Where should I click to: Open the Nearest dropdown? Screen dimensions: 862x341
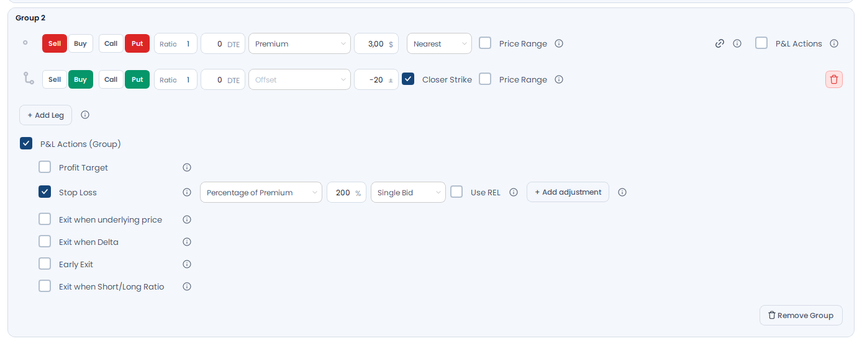(x=439, y=43)
